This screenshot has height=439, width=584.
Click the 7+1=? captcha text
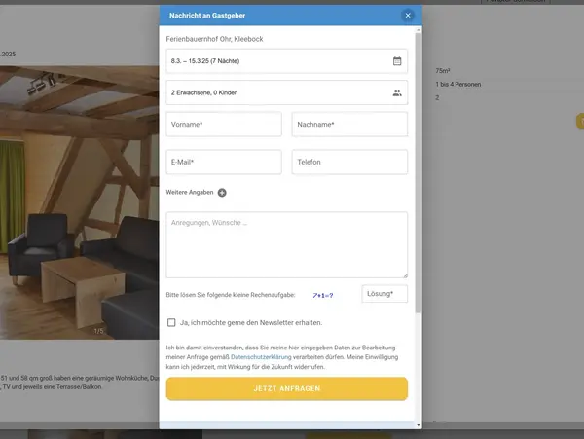[323, 295]
